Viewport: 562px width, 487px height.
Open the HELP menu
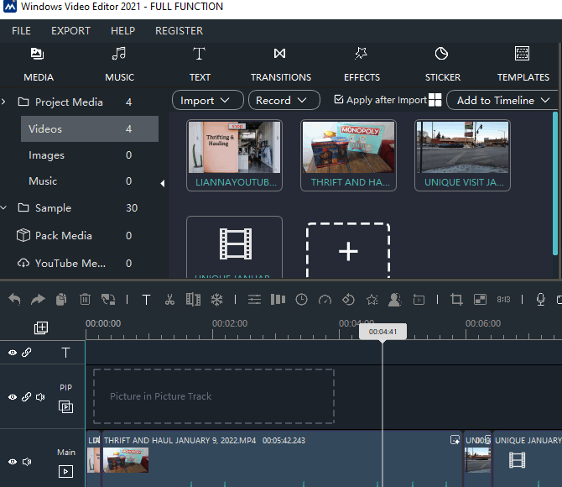(x=123, y=31)
